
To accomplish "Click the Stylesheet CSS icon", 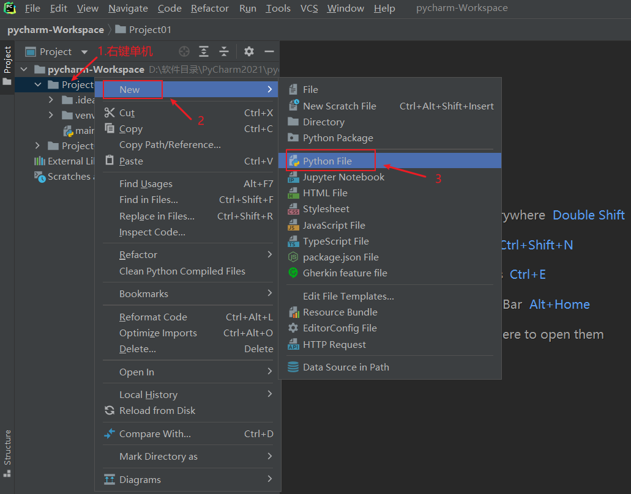I will point(293,209).
